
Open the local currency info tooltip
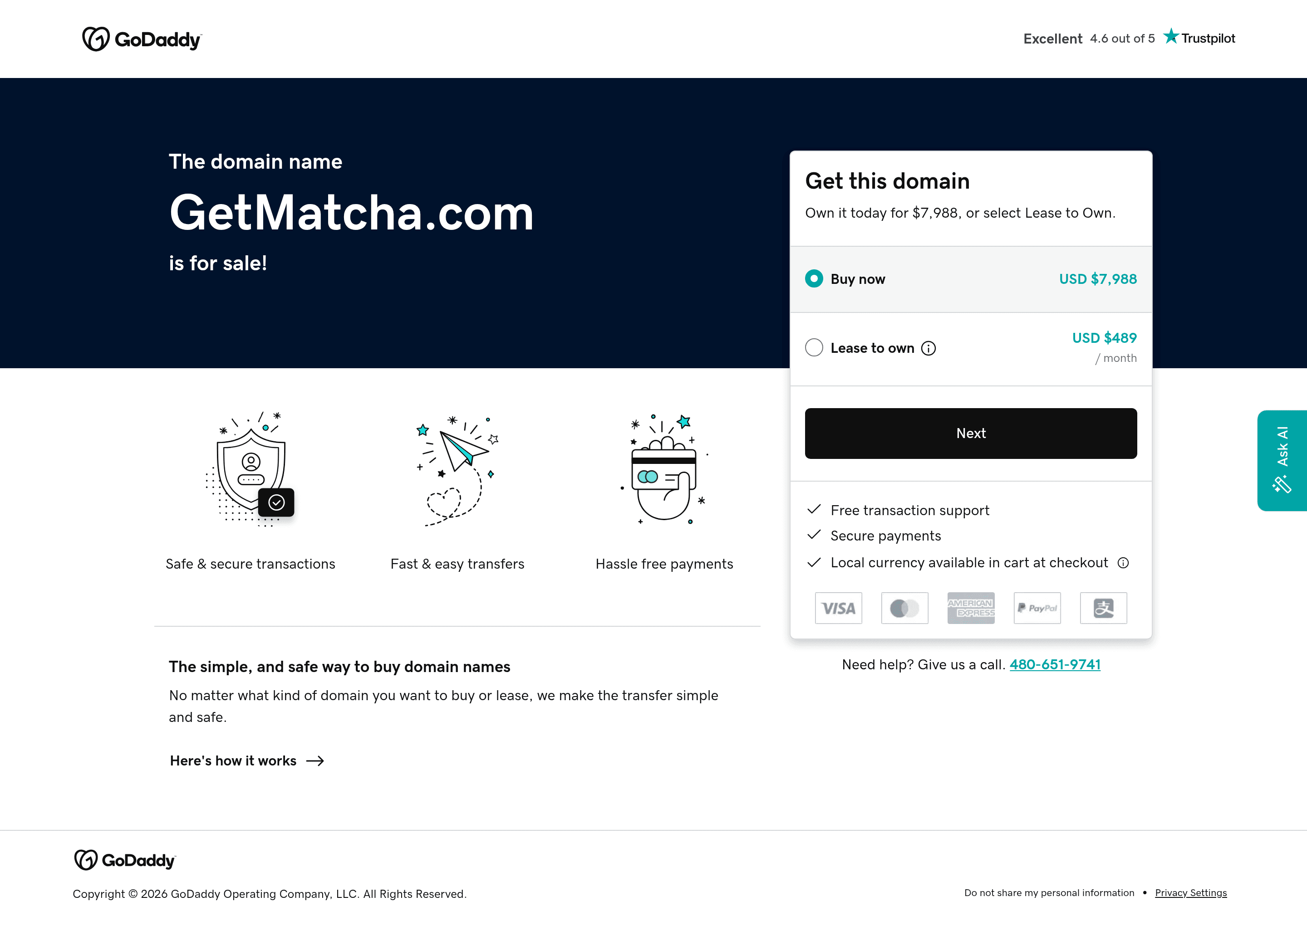[1123, 563]
